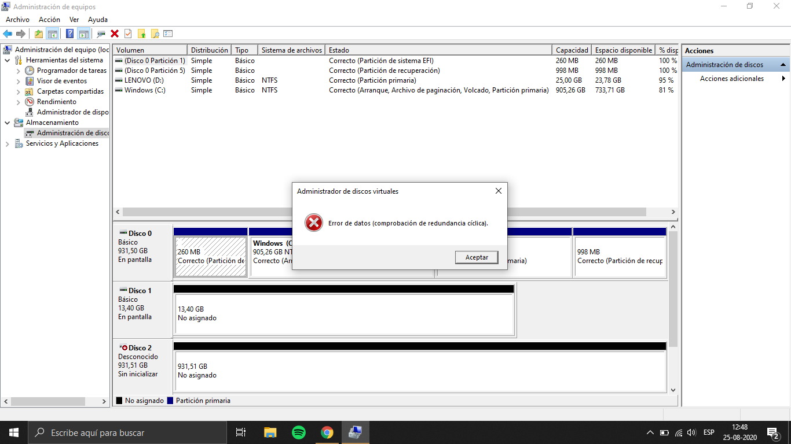The height and width of the screenshot is (444, 791).
Task: Open the Ver menu
Action: tap(74, 20)
